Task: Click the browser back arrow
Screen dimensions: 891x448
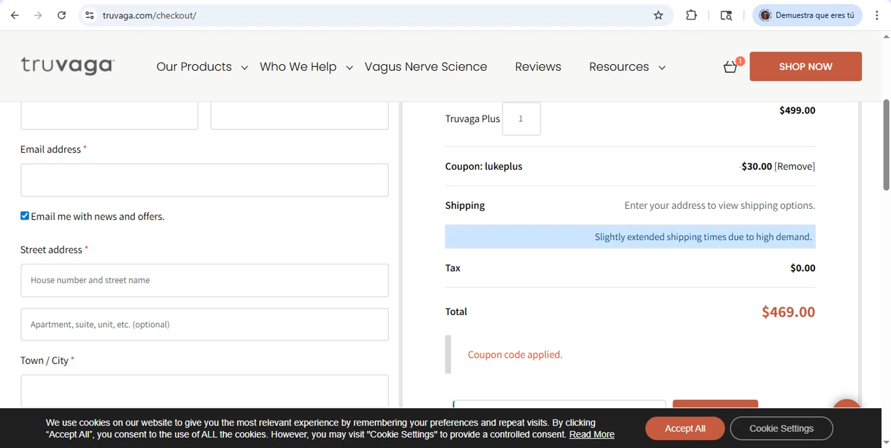Action: (x=15, y=15)
